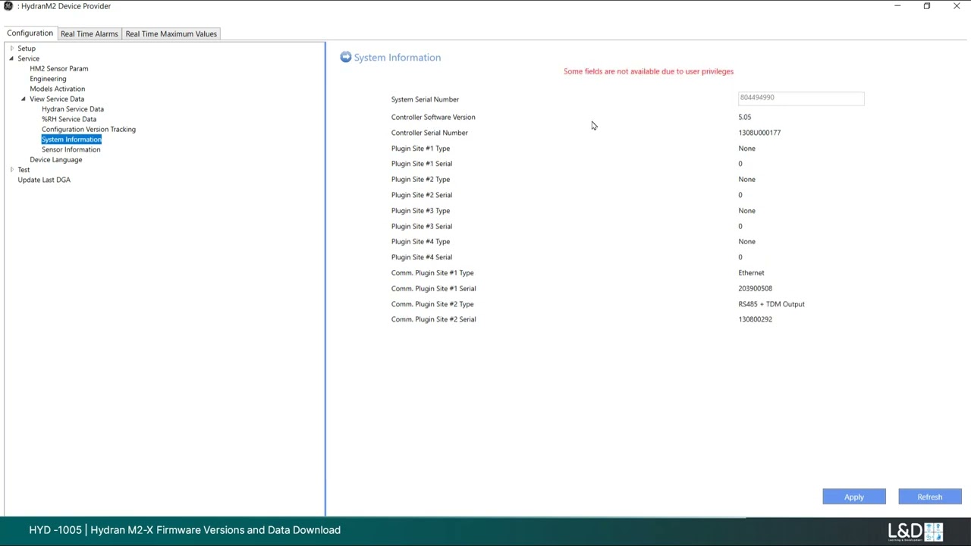Click Comm. Plugin Site #2 Serial label
This screenshot has height=546, width=971.
(x=434, y=319)
